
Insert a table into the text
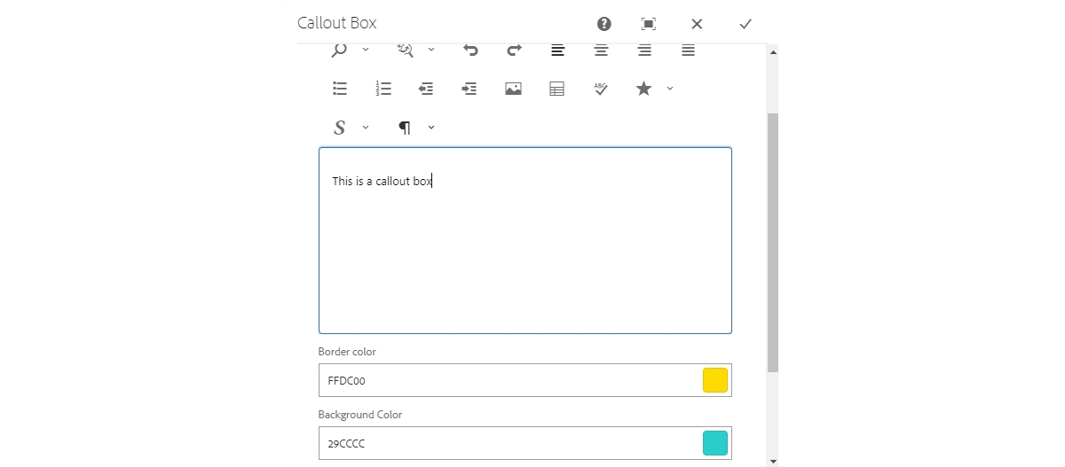pyautogui.click(x=557, y=89)
